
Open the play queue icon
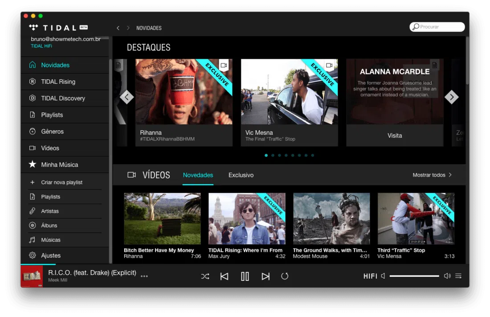tap(458, 276)
